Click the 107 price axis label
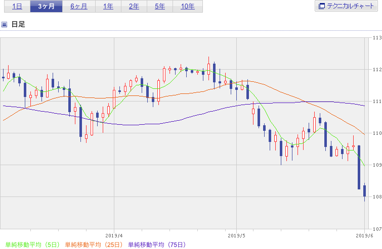The width and height of the screenshot is (382, 249). pyautogui.click(x=377, y=229)
